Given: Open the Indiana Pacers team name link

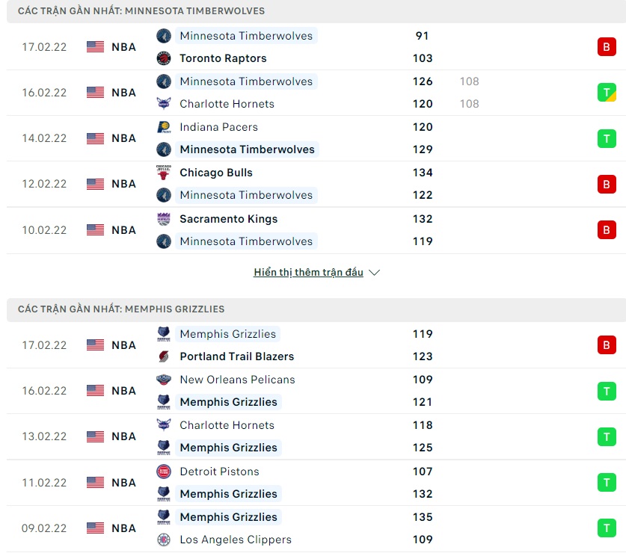Looking at the screenshot, I should coord(218,127).
